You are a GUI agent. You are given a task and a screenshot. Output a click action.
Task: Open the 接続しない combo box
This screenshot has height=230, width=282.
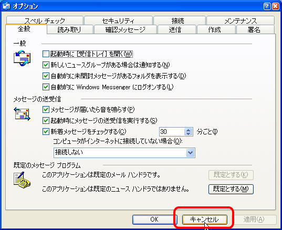point(124,153)
